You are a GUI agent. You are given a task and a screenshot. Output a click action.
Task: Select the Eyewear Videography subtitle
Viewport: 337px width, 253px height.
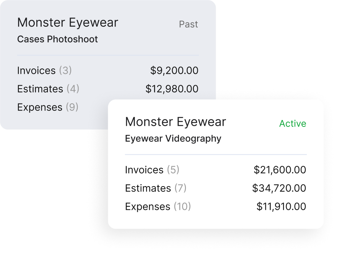pos(173,138)
